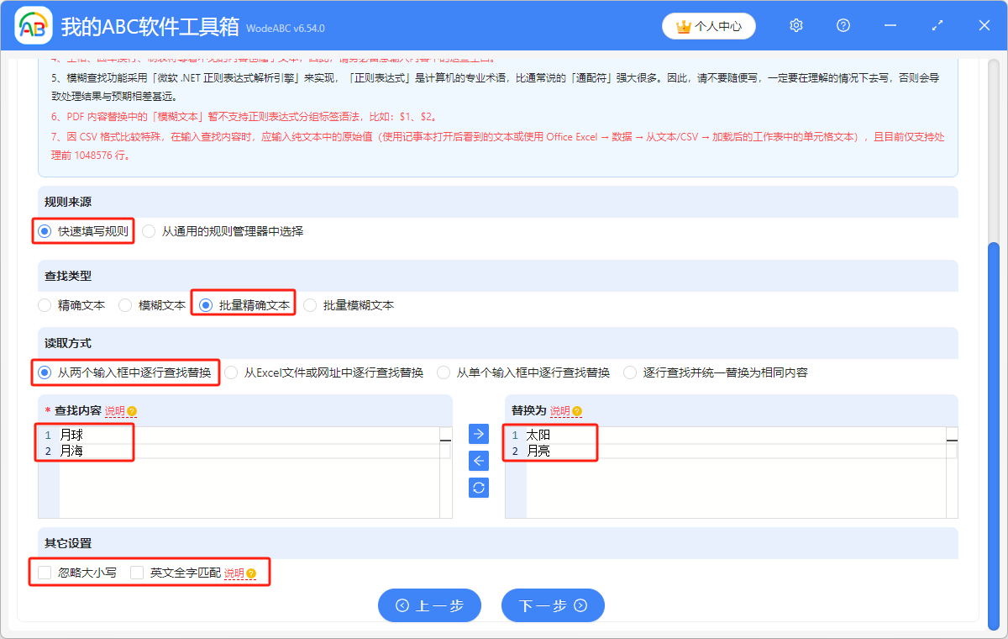The height and width of the screenshot is (639, 1008).
Task: Click the 个人中心 button
Action: (x=708, y=25)
